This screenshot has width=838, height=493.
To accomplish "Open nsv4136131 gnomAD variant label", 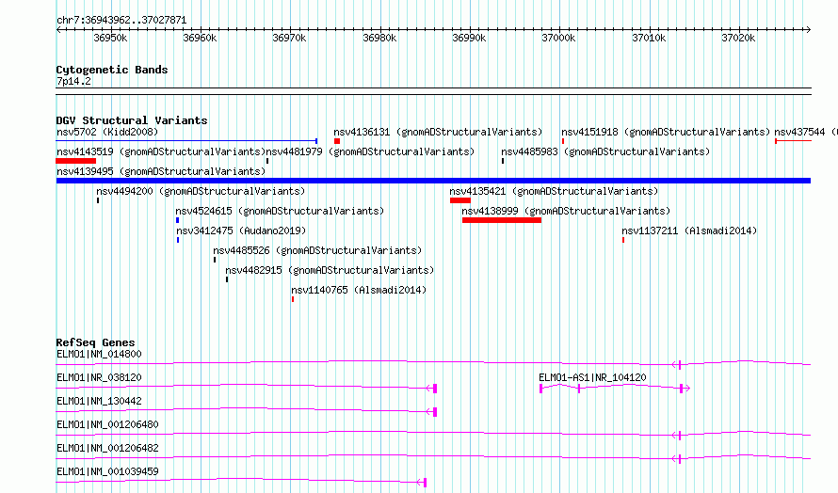I will (x=438, y=132).
